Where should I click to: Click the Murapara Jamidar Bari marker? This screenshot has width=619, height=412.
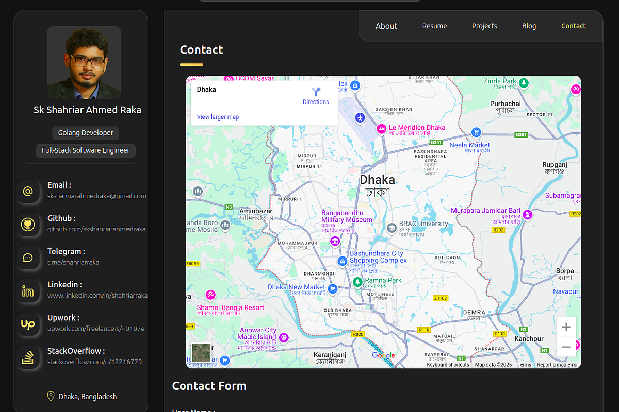tap(528, 215)
